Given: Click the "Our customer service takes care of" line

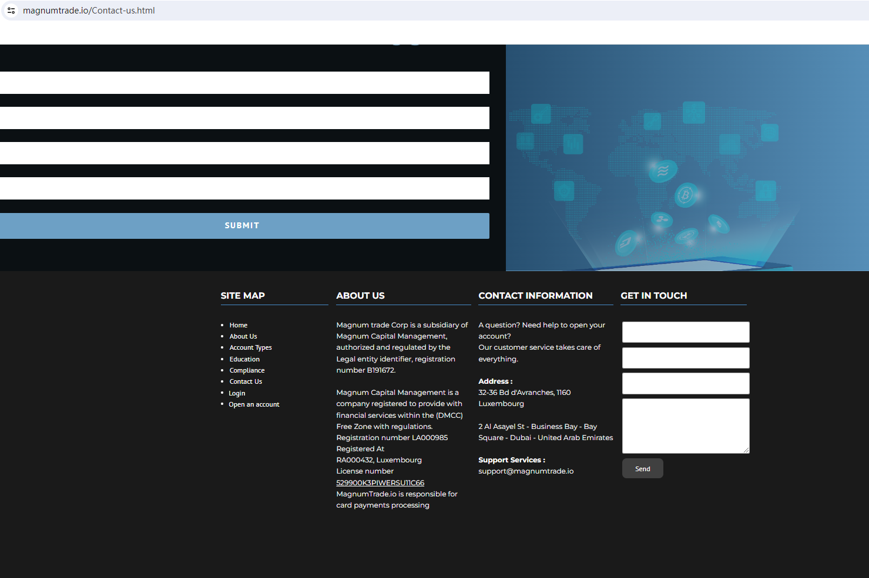Looking at the screenshot, I should point(539,347).
